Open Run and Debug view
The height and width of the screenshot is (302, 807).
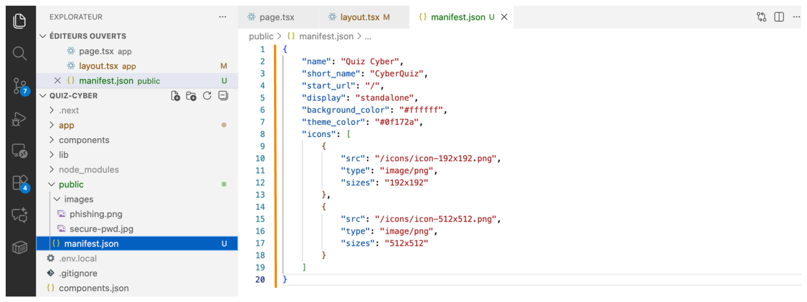(x=19, y=119)
